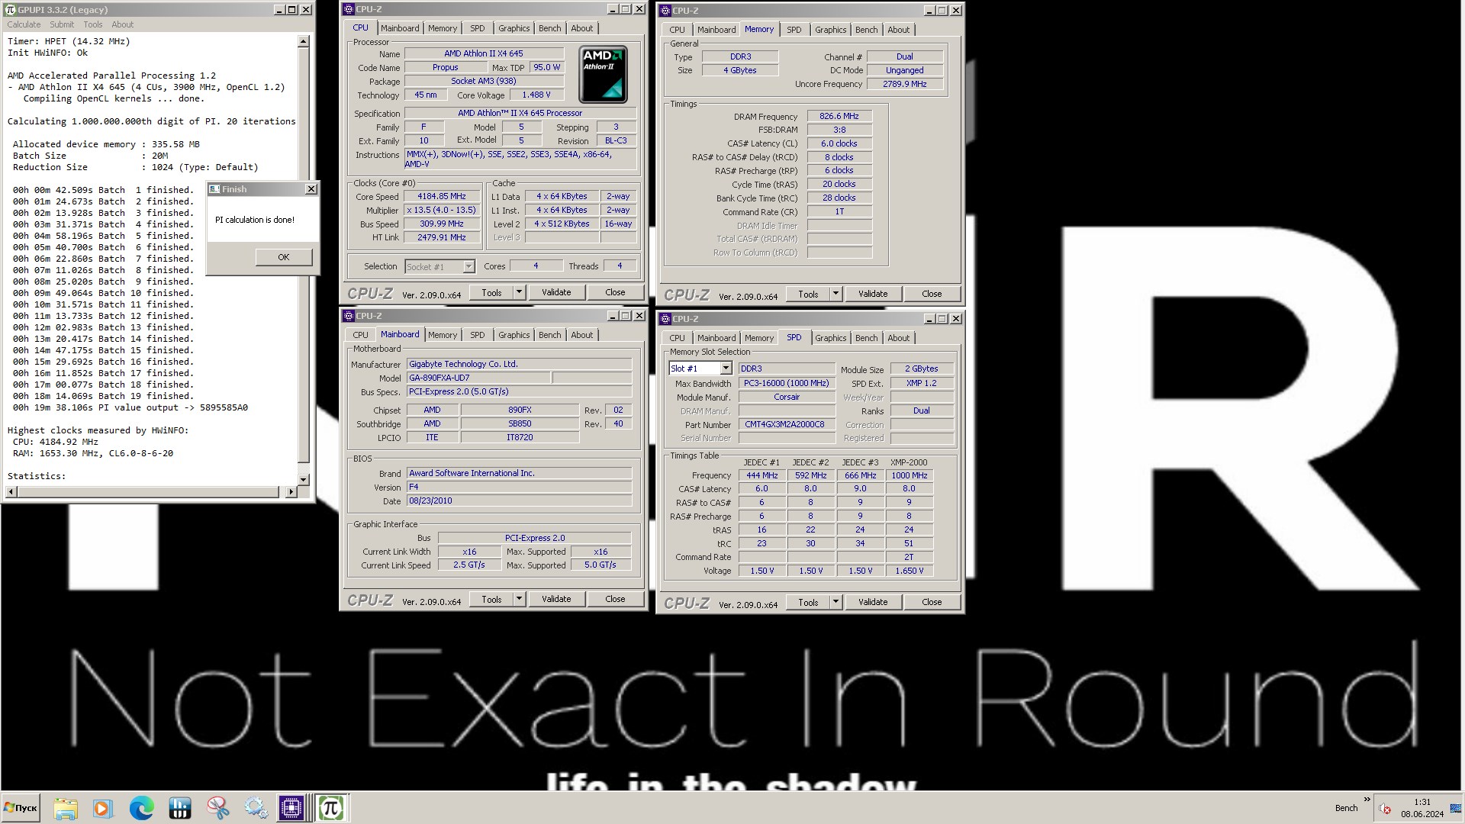Image resolution: width=1465 pixels, height=824 pixels.
Task: Open the Пуск start button
Action: pyautogui.click(x=21, y=808)
